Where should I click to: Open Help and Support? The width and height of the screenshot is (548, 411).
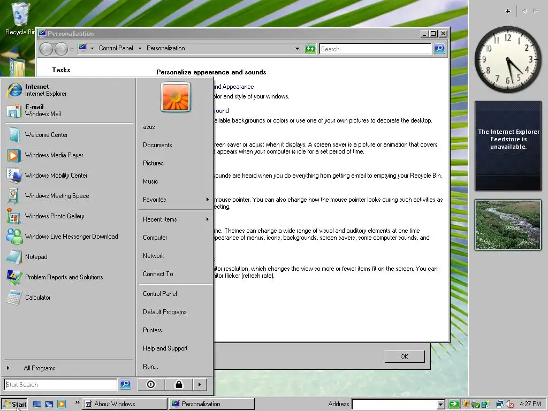[x=165, y=348]
